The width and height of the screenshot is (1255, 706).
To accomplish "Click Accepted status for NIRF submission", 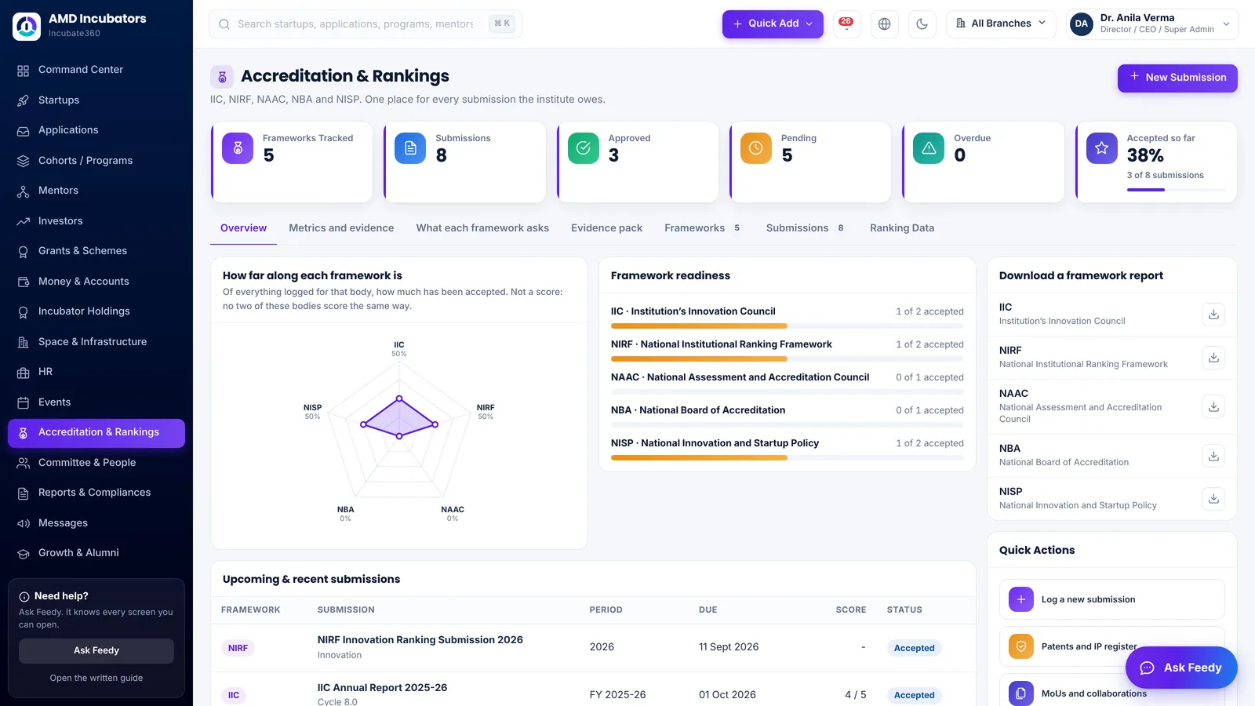I will point(914,649).
